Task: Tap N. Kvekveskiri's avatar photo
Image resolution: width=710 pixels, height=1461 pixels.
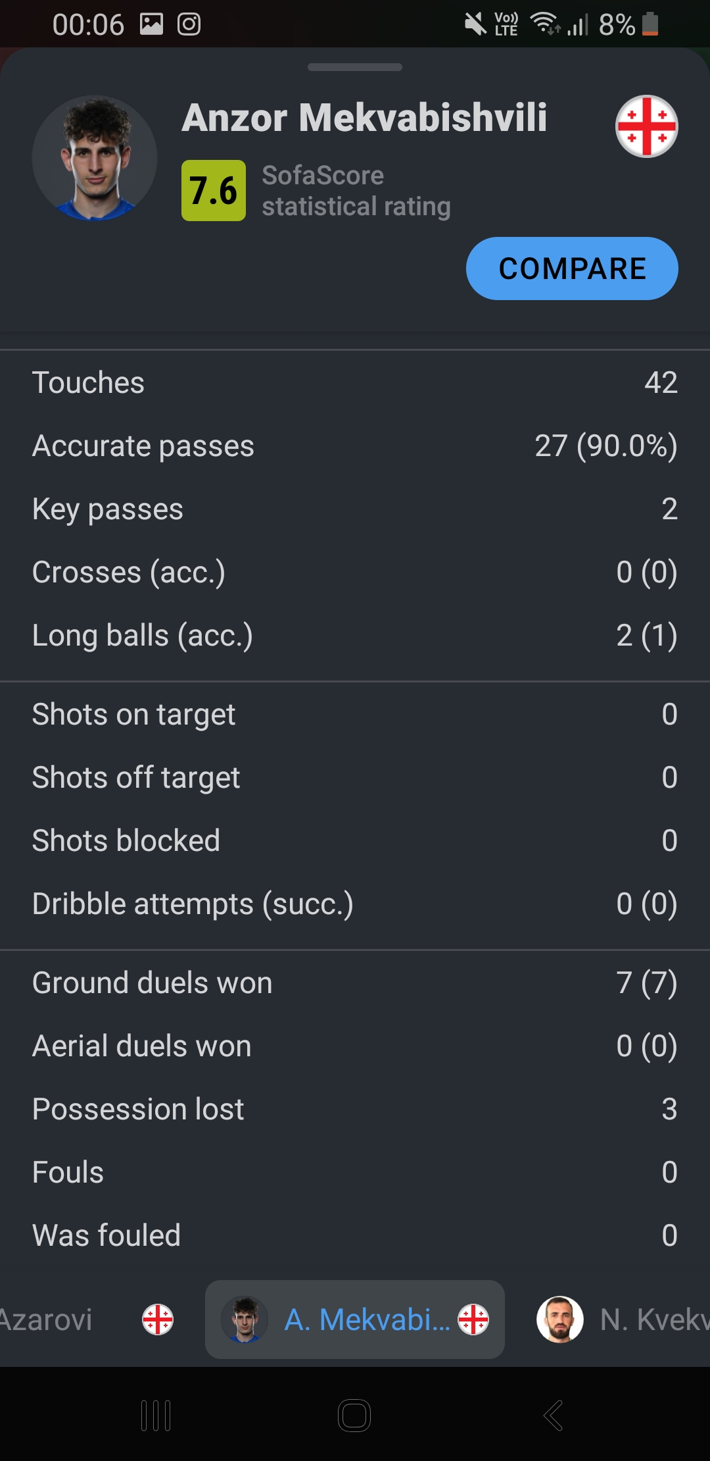Action: pos(559,1320)
